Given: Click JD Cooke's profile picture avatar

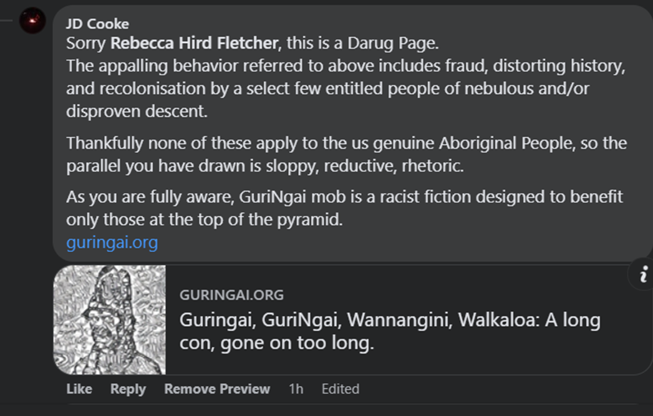Looking at the screenshot, I should [32, 21].
